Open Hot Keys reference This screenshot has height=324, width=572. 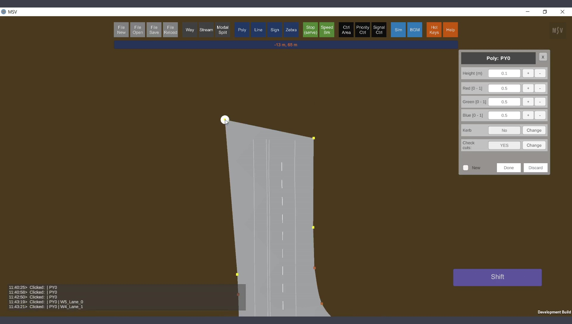pyautogui.click(x=434, y=30)
